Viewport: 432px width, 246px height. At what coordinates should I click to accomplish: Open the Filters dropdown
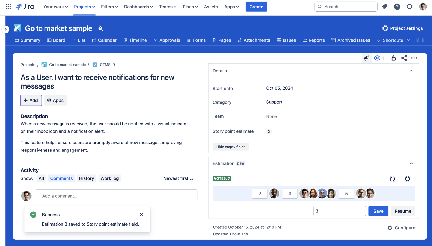[x=109, y=7]
